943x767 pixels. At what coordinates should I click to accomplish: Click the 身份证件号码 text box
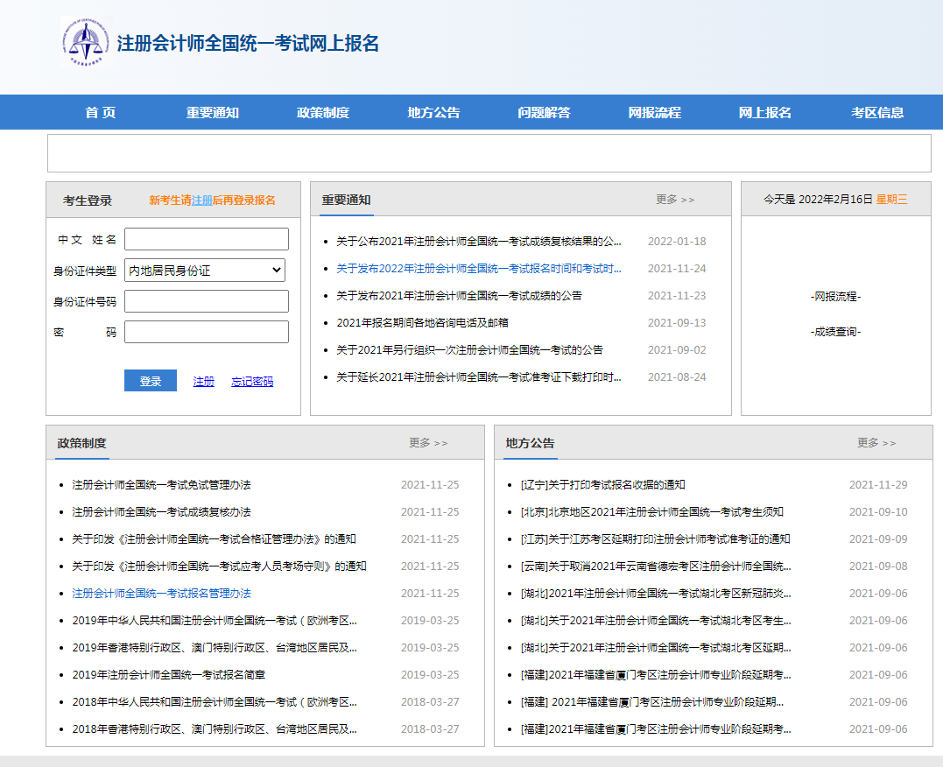(206, 301)
